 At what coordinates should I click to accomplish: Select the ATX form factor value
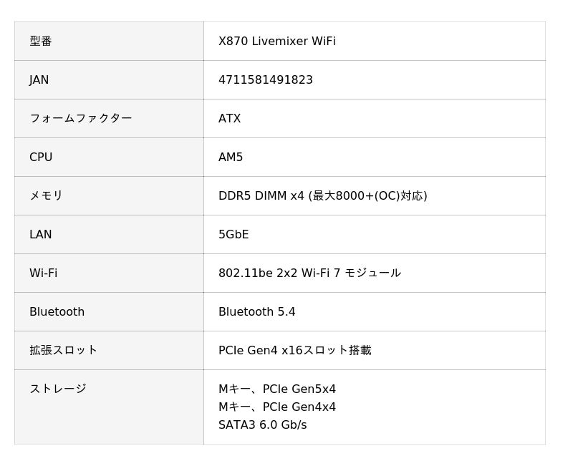pyautogui.click(x=229, y=119)
